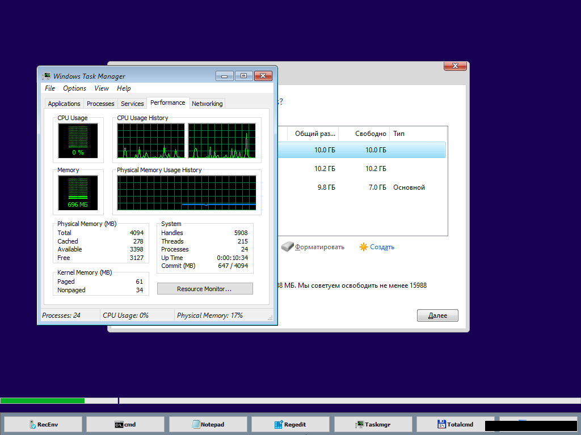The image size is (581, 435).
Task: Click the Kernel Memory Paged value 61
Action: coord(140,282)
